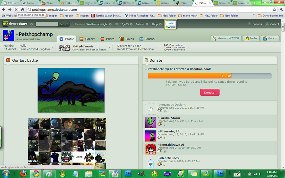285x178 pixels.
Task: Switch to the mexi... browser tab
Action: click(165, 3)
